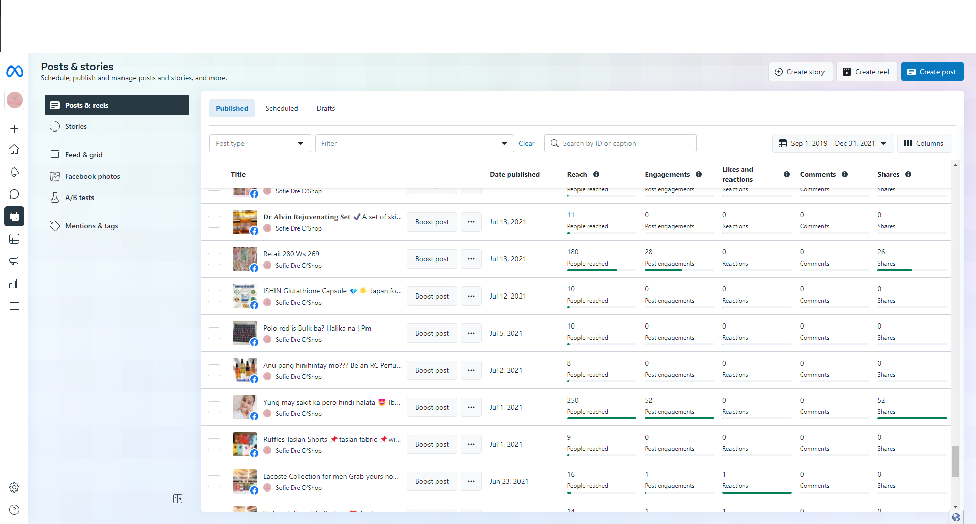Show Likes and reactions info tooltip

pos(787,174)
